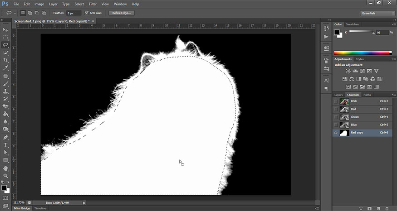Choose New selection mode in options bar

(23, 13)
